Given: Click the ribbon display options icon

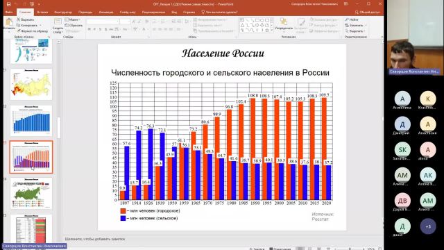Looking at the screenshot, I should click(x=345, y=4).
